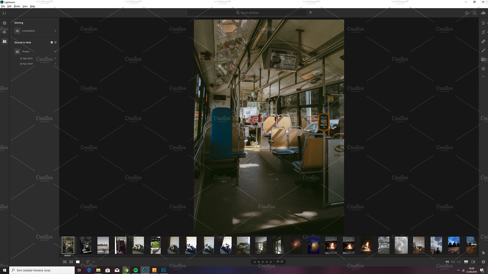The height and width of the screenshot is (274, 488).
Task: Switch Shared to Web to detailed list view
Action: [56, 42]
